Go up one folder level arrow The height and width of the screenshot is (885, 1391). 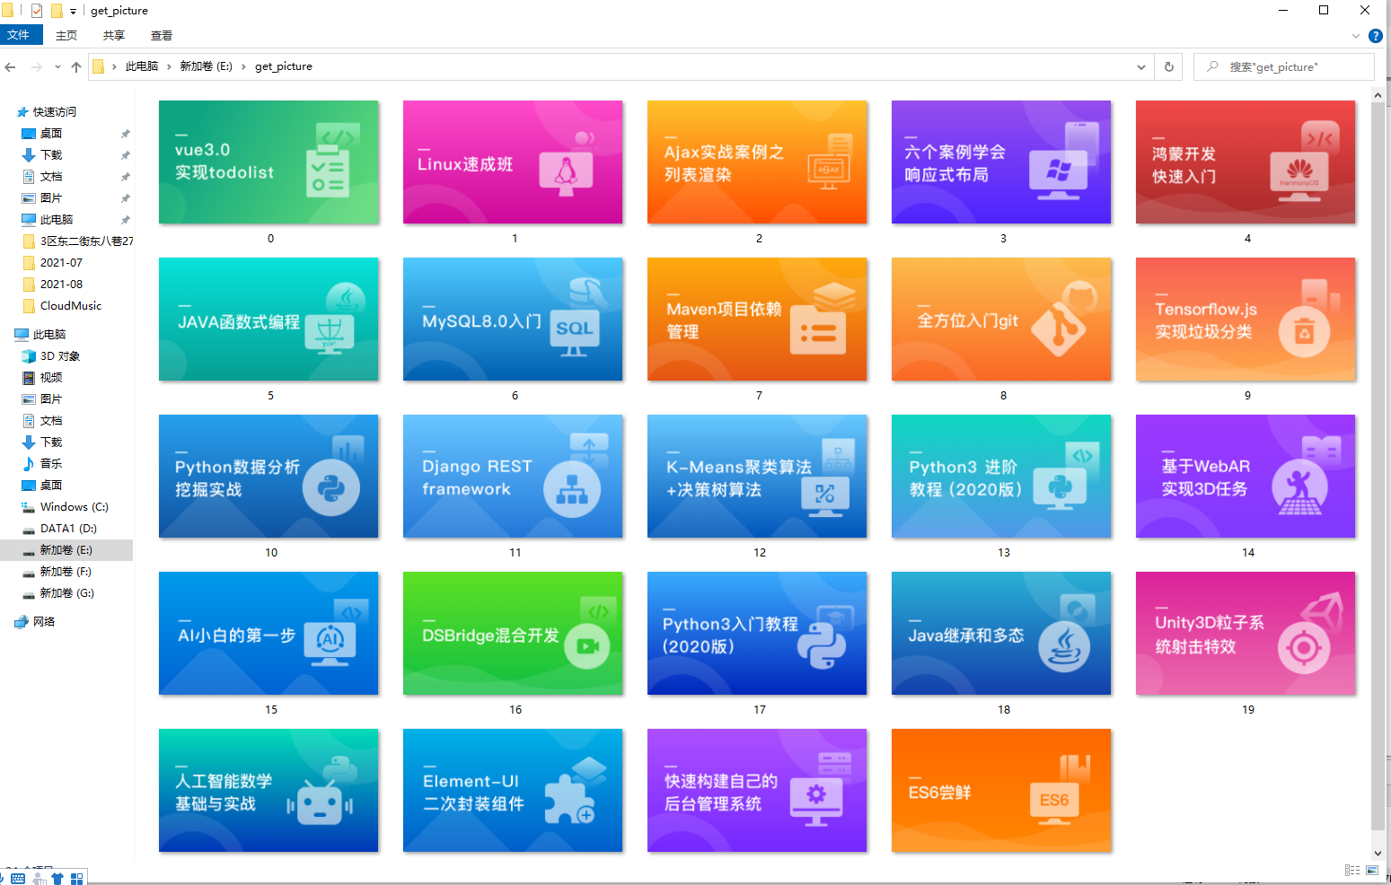76,66
